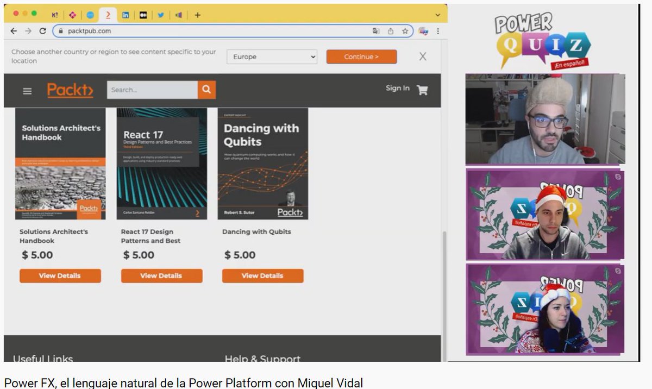This screenshot has height=389, width=652.
Task: View Details for Solutions Architect's Handbook
Action: 60,276
